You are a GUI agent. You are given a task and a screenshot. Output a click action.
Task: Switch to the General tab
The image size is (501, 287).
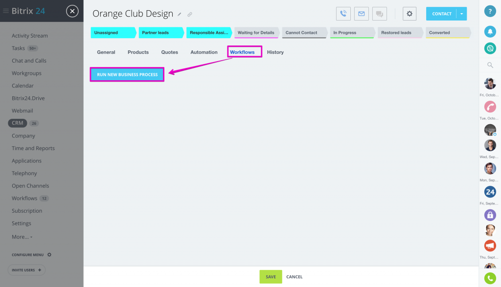[x=106, y=52]
